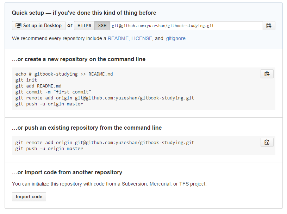Copy the SSH clone URL to clipboard
The height and width of the screenshot is (214, 287).
pos(269,26)
